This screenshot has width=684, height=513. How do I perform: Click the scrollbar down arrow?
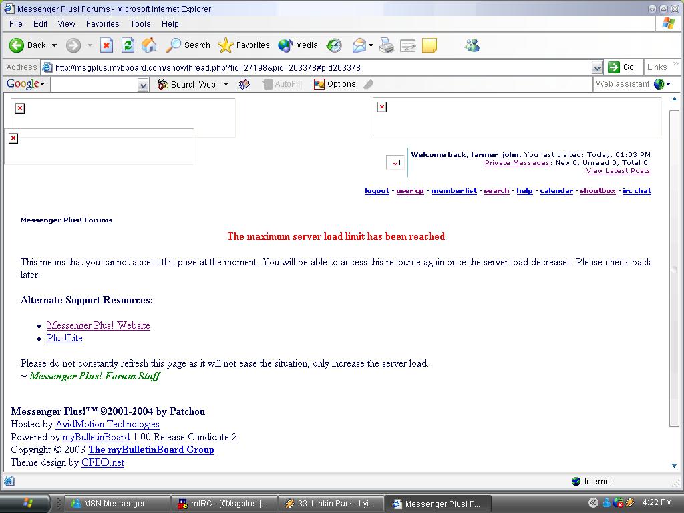click(x=675, y=466)
